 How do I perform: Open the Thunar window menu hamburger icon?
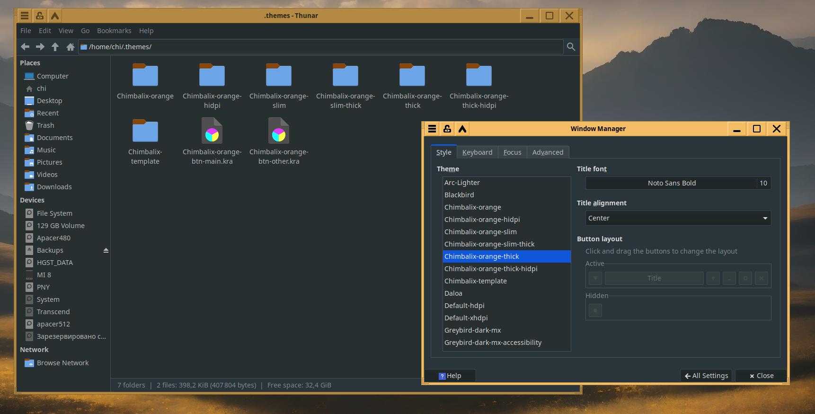pos(25,16)
